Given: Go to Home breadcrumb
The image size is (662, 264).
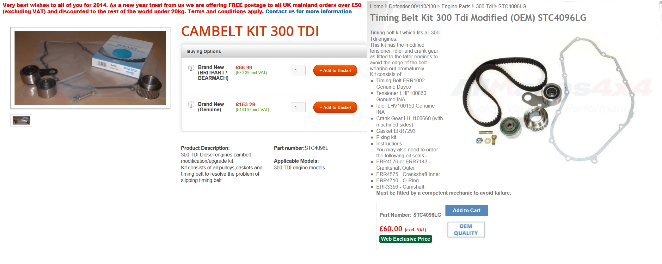Looking at the screenshot, I should pyautogui.click(x=376, y=6).
